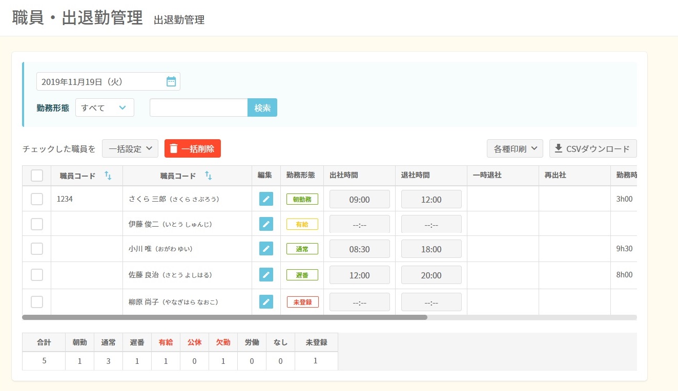Click the horizontal table scrollbar
Screen dimensions: 678x391
[x=224, y=317]
